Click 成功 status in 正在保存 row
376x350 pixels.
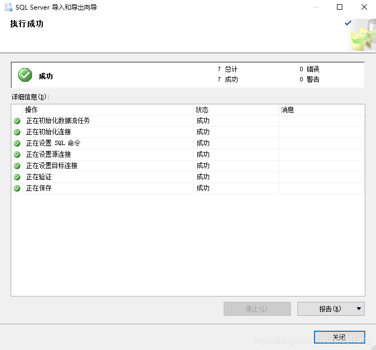click(203, 188)
